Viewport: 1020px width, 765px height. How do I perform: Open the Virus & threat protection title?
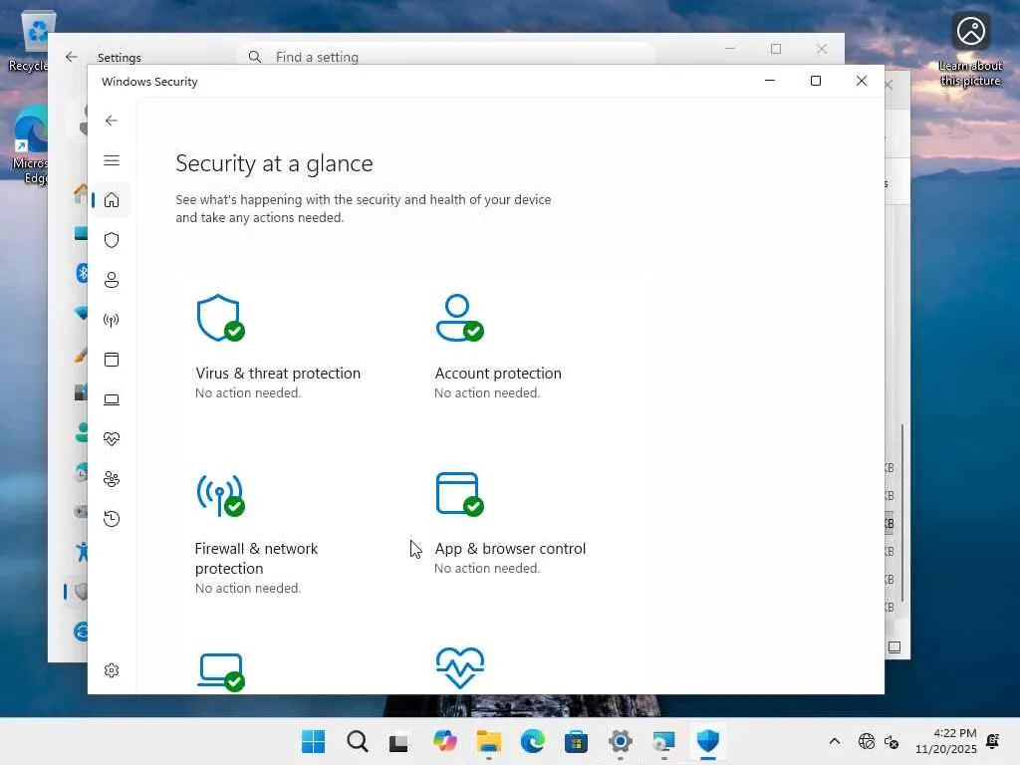(278, 374)
